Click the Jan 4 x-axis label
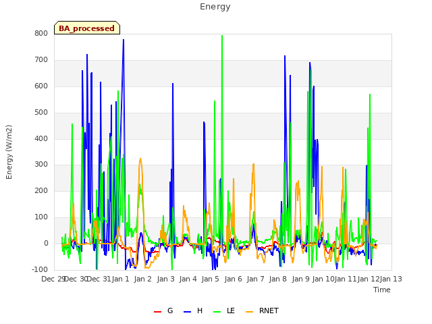 (188, 279)
